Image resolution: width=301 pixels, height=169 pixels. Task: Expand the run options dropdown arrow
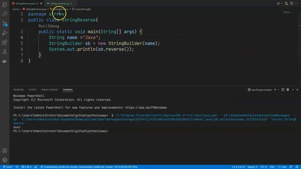(x=282, y=3)
